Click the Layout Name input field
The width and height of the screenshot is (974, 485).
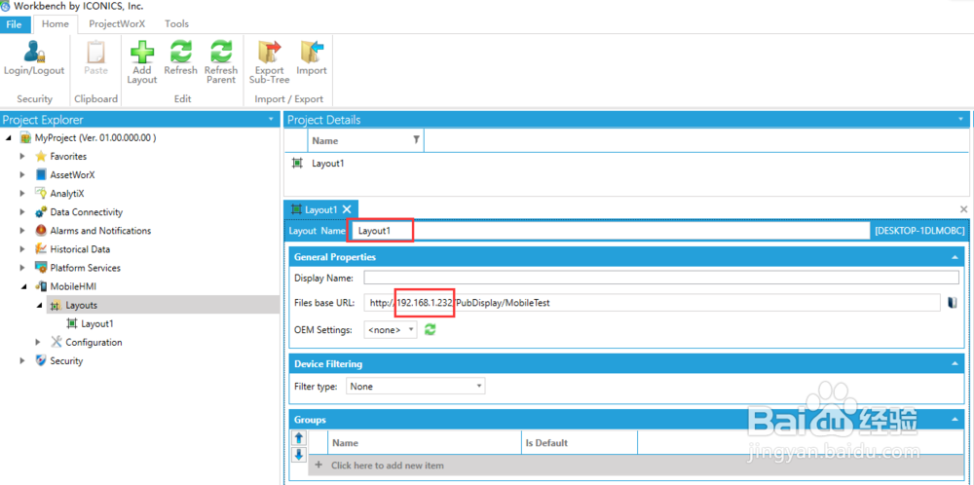(611, 231)
